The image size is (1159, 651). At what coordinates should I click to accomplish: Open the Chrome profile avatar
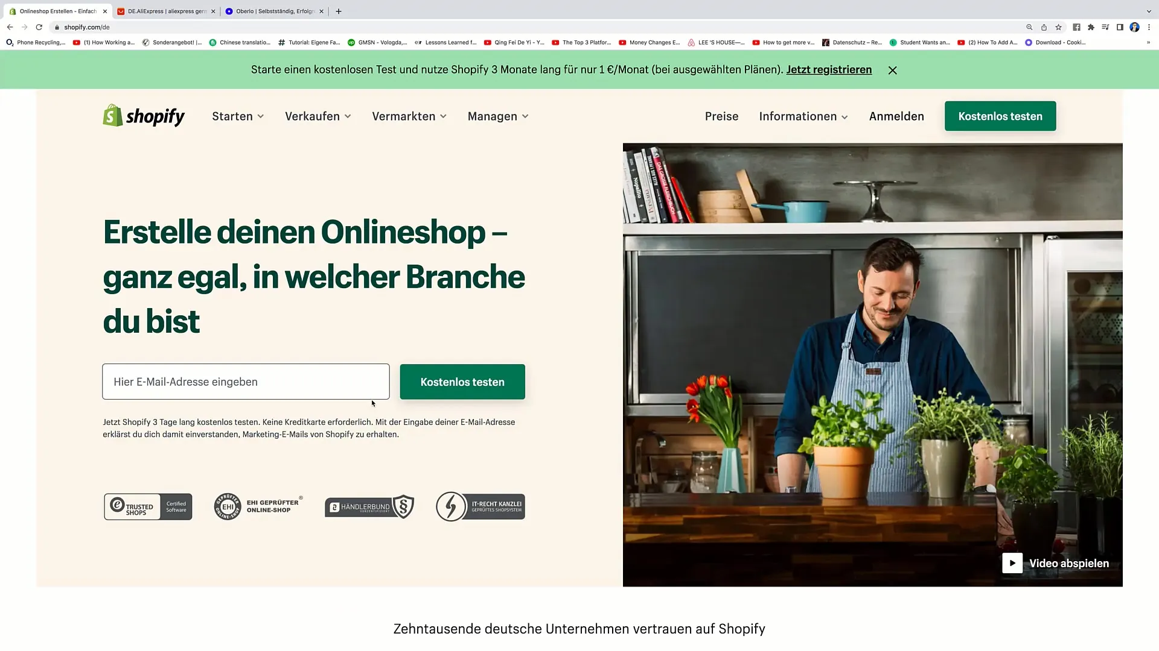pyautogui.click(x=1134, y=27)
